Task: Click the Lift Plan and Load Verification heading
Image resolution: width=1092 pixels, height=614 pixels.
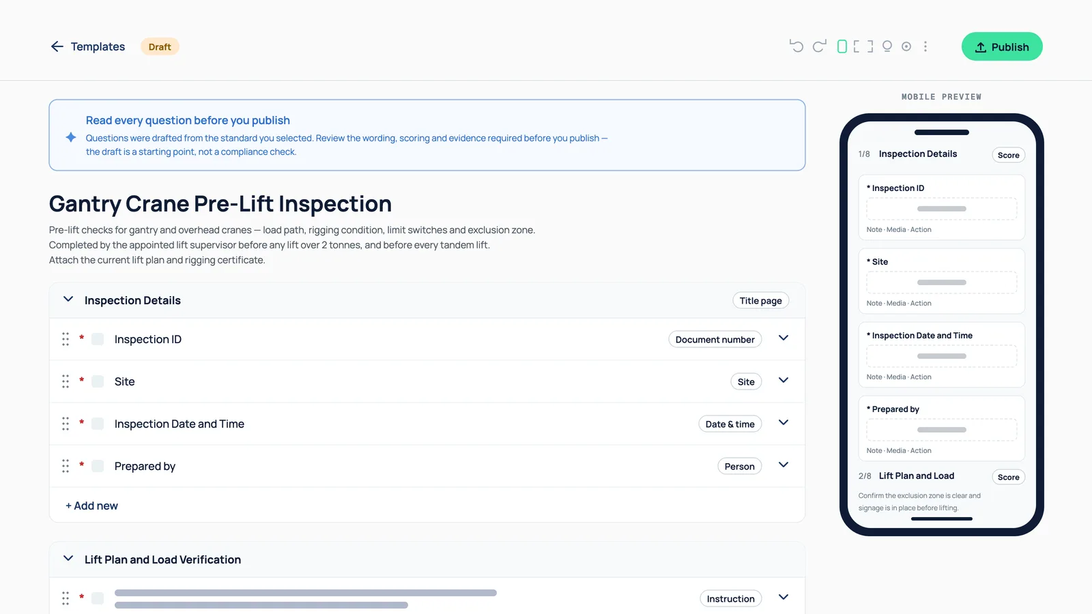Action: click(162, 559)
